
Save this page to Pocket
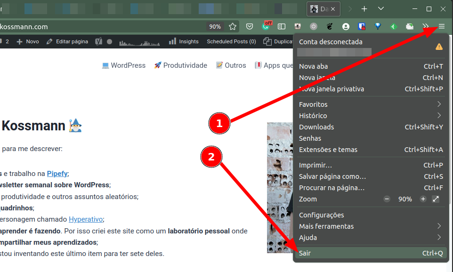point(250,26)
